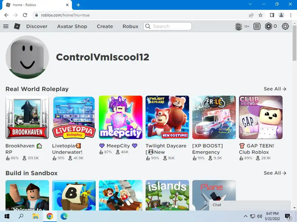
Task: Close the Home - Roblox tab
Action: click(67, 5)
